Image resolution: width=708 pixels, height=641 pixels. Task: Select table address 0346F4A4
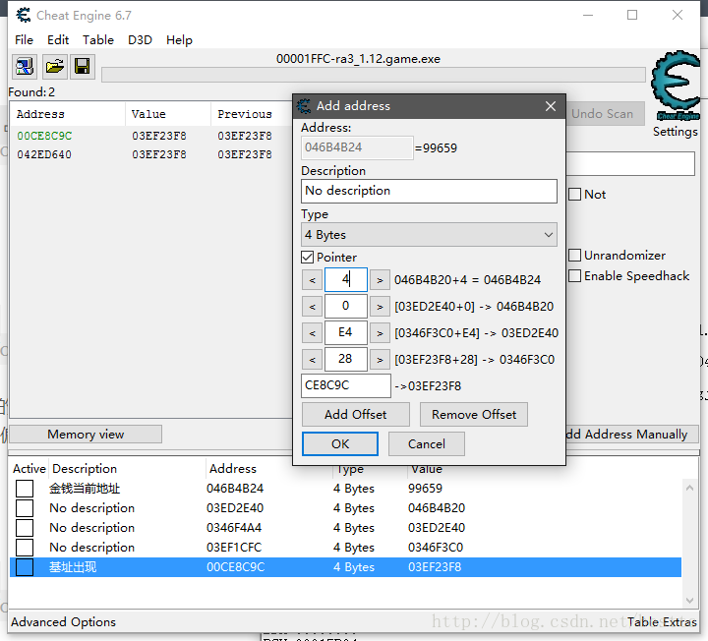(x=234, y=528)
